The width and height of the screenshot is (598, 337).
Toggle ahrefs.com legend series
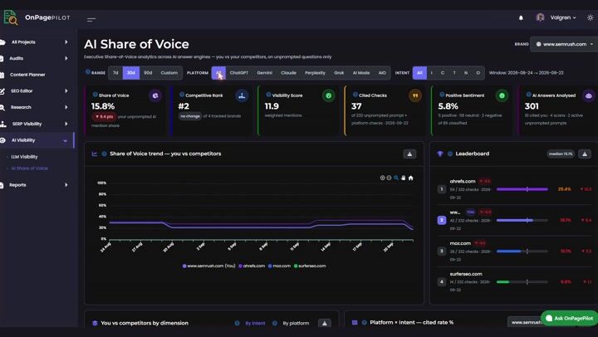coord(252,266)
